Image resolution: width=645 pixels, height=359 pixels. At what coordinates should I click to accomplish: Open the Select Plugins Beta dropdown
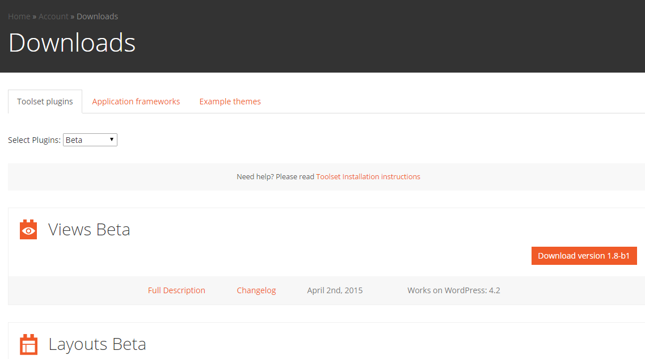click(x=90, y=140)
